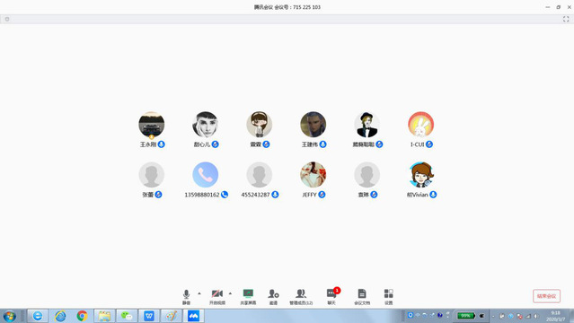Image resolution: width=574 pixels, height=323 pixels.
Task: Click the red end meeting button
Action: pos(546,296)
